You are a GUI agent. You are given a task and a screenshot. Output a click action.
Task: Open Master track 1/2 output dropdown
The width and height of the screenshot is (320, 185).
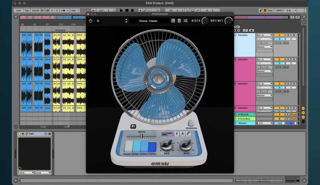(264, 123)
